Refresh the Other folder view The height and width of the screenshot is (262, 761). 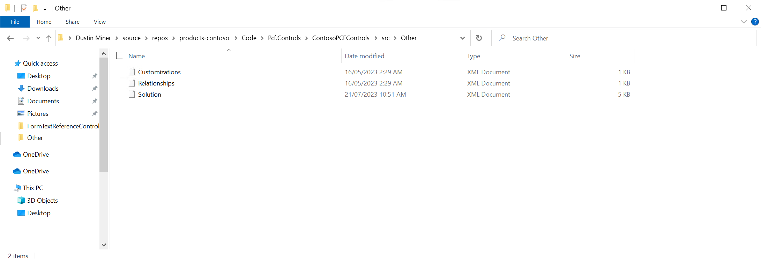pyautogui.click(x=479, y=38)
